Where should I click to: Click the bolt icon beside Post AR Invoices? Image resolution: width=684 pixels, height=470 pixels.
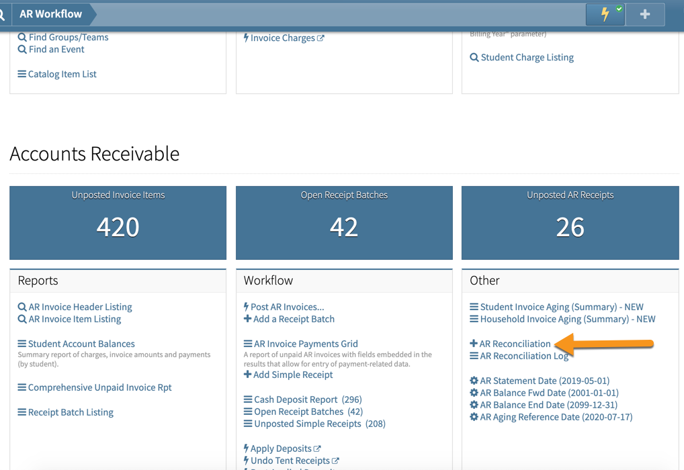[x=247, y=307]
